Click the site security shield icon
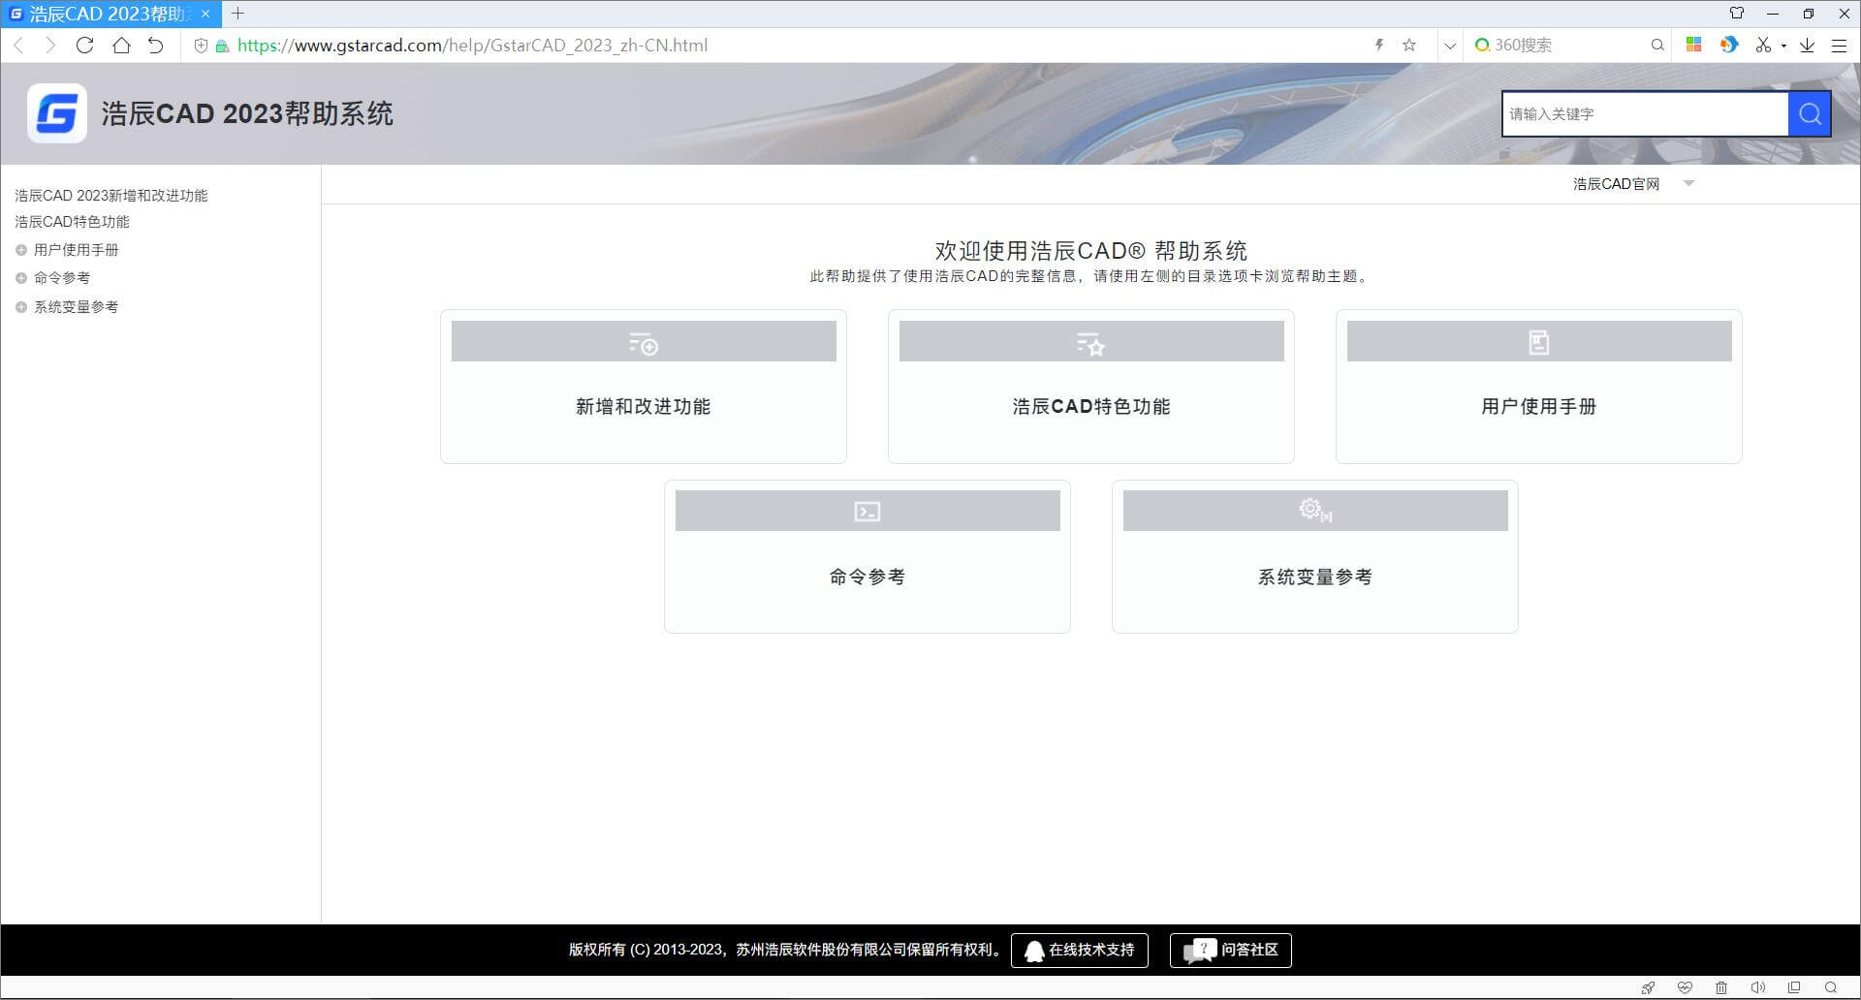1861x1000 pixels. (201, 46)
